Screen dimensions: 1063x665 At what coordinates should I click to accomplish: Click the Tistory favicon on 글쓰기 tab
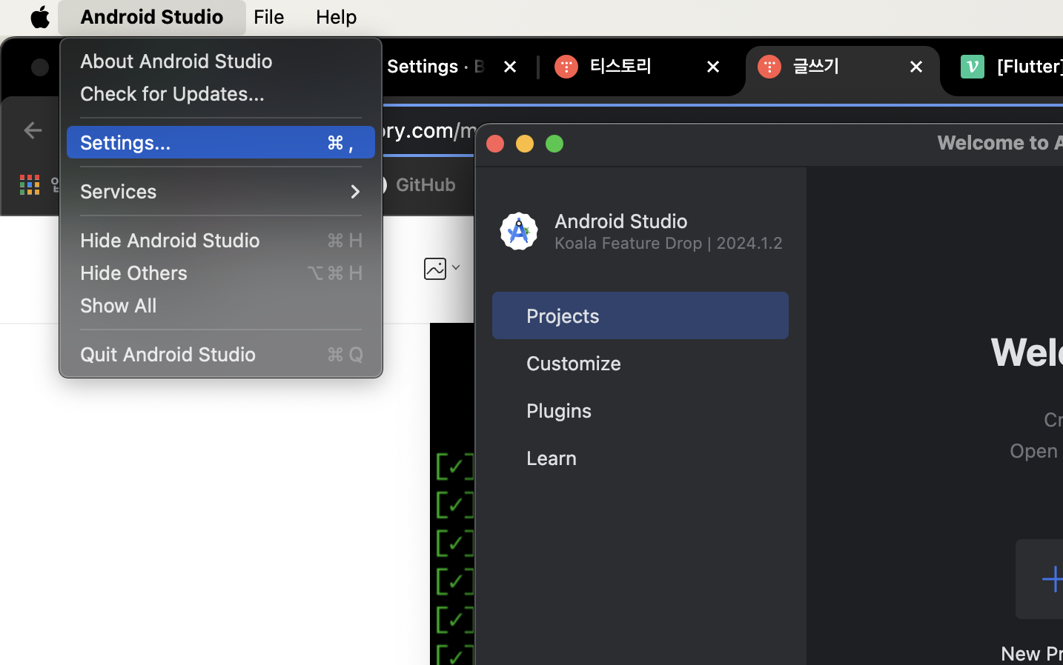(769, 67)
